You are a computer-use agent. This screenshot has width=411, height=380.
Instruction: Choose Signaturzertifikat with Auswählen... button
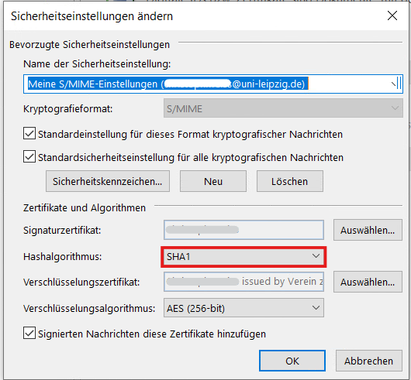point(368,230)
